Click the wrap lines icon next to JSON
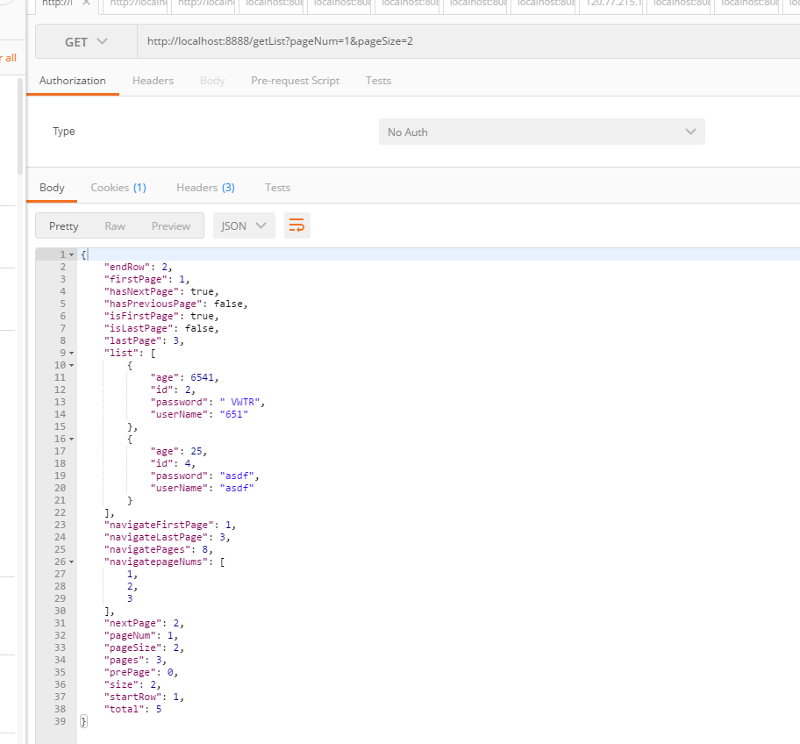The width and height of the screenshot is (800, 744). [x=297, y=225]
